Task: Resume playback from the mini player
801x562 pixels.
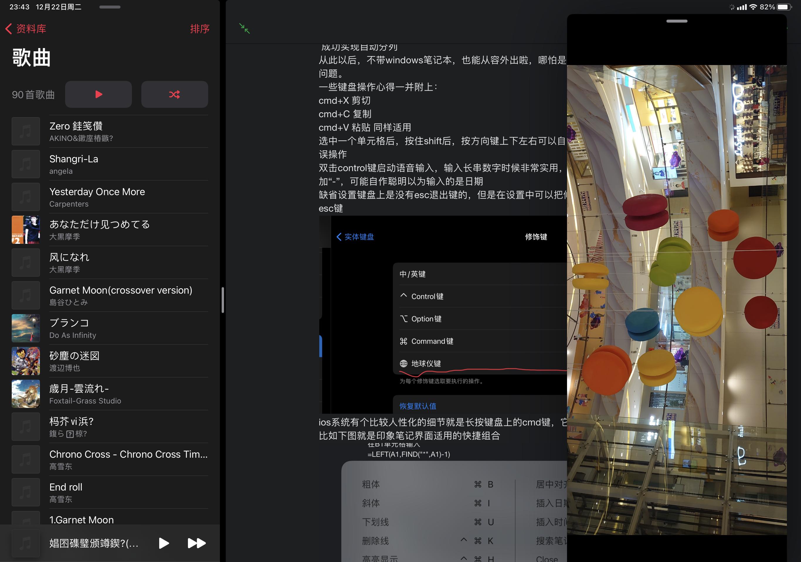Action: pos(164,543)
